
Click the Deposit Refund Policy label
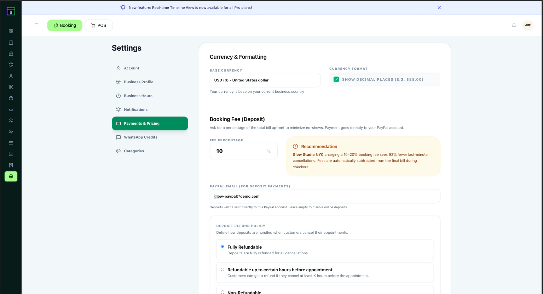tap(241, 226)
